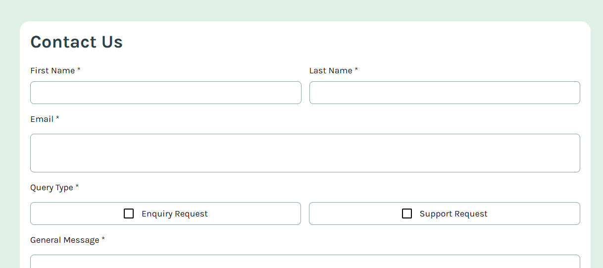
Task: Click the "Query Type" group label
Action: click(x=51, y=188)
